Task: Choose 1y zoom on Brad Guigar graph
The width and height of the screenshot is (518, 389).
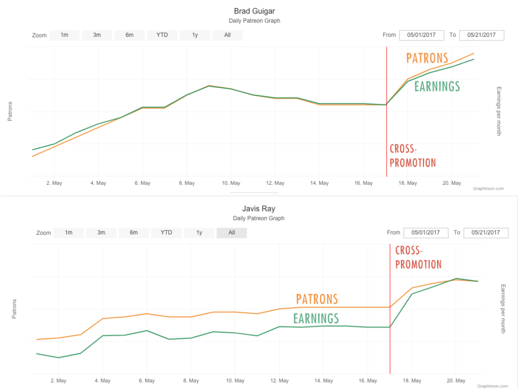Action: pos(195,35)
